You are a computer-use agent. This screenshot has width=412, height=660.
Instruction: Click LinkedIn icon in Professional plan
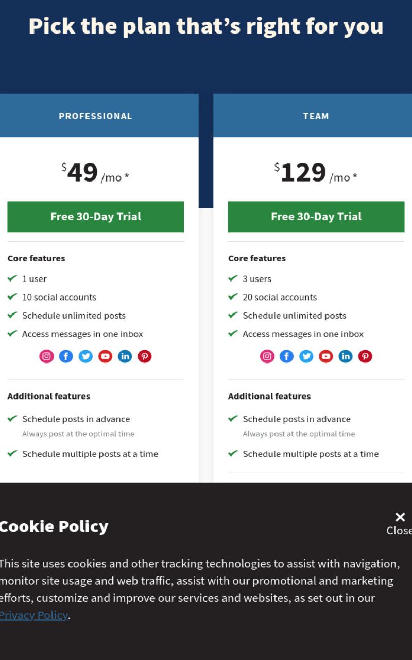[x=125, y=356]
